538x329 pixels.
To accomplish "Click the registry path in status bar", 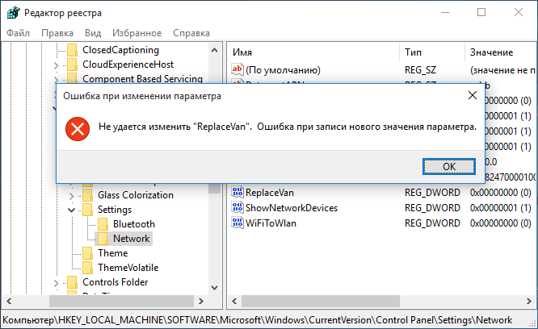I will coord(258,320).
